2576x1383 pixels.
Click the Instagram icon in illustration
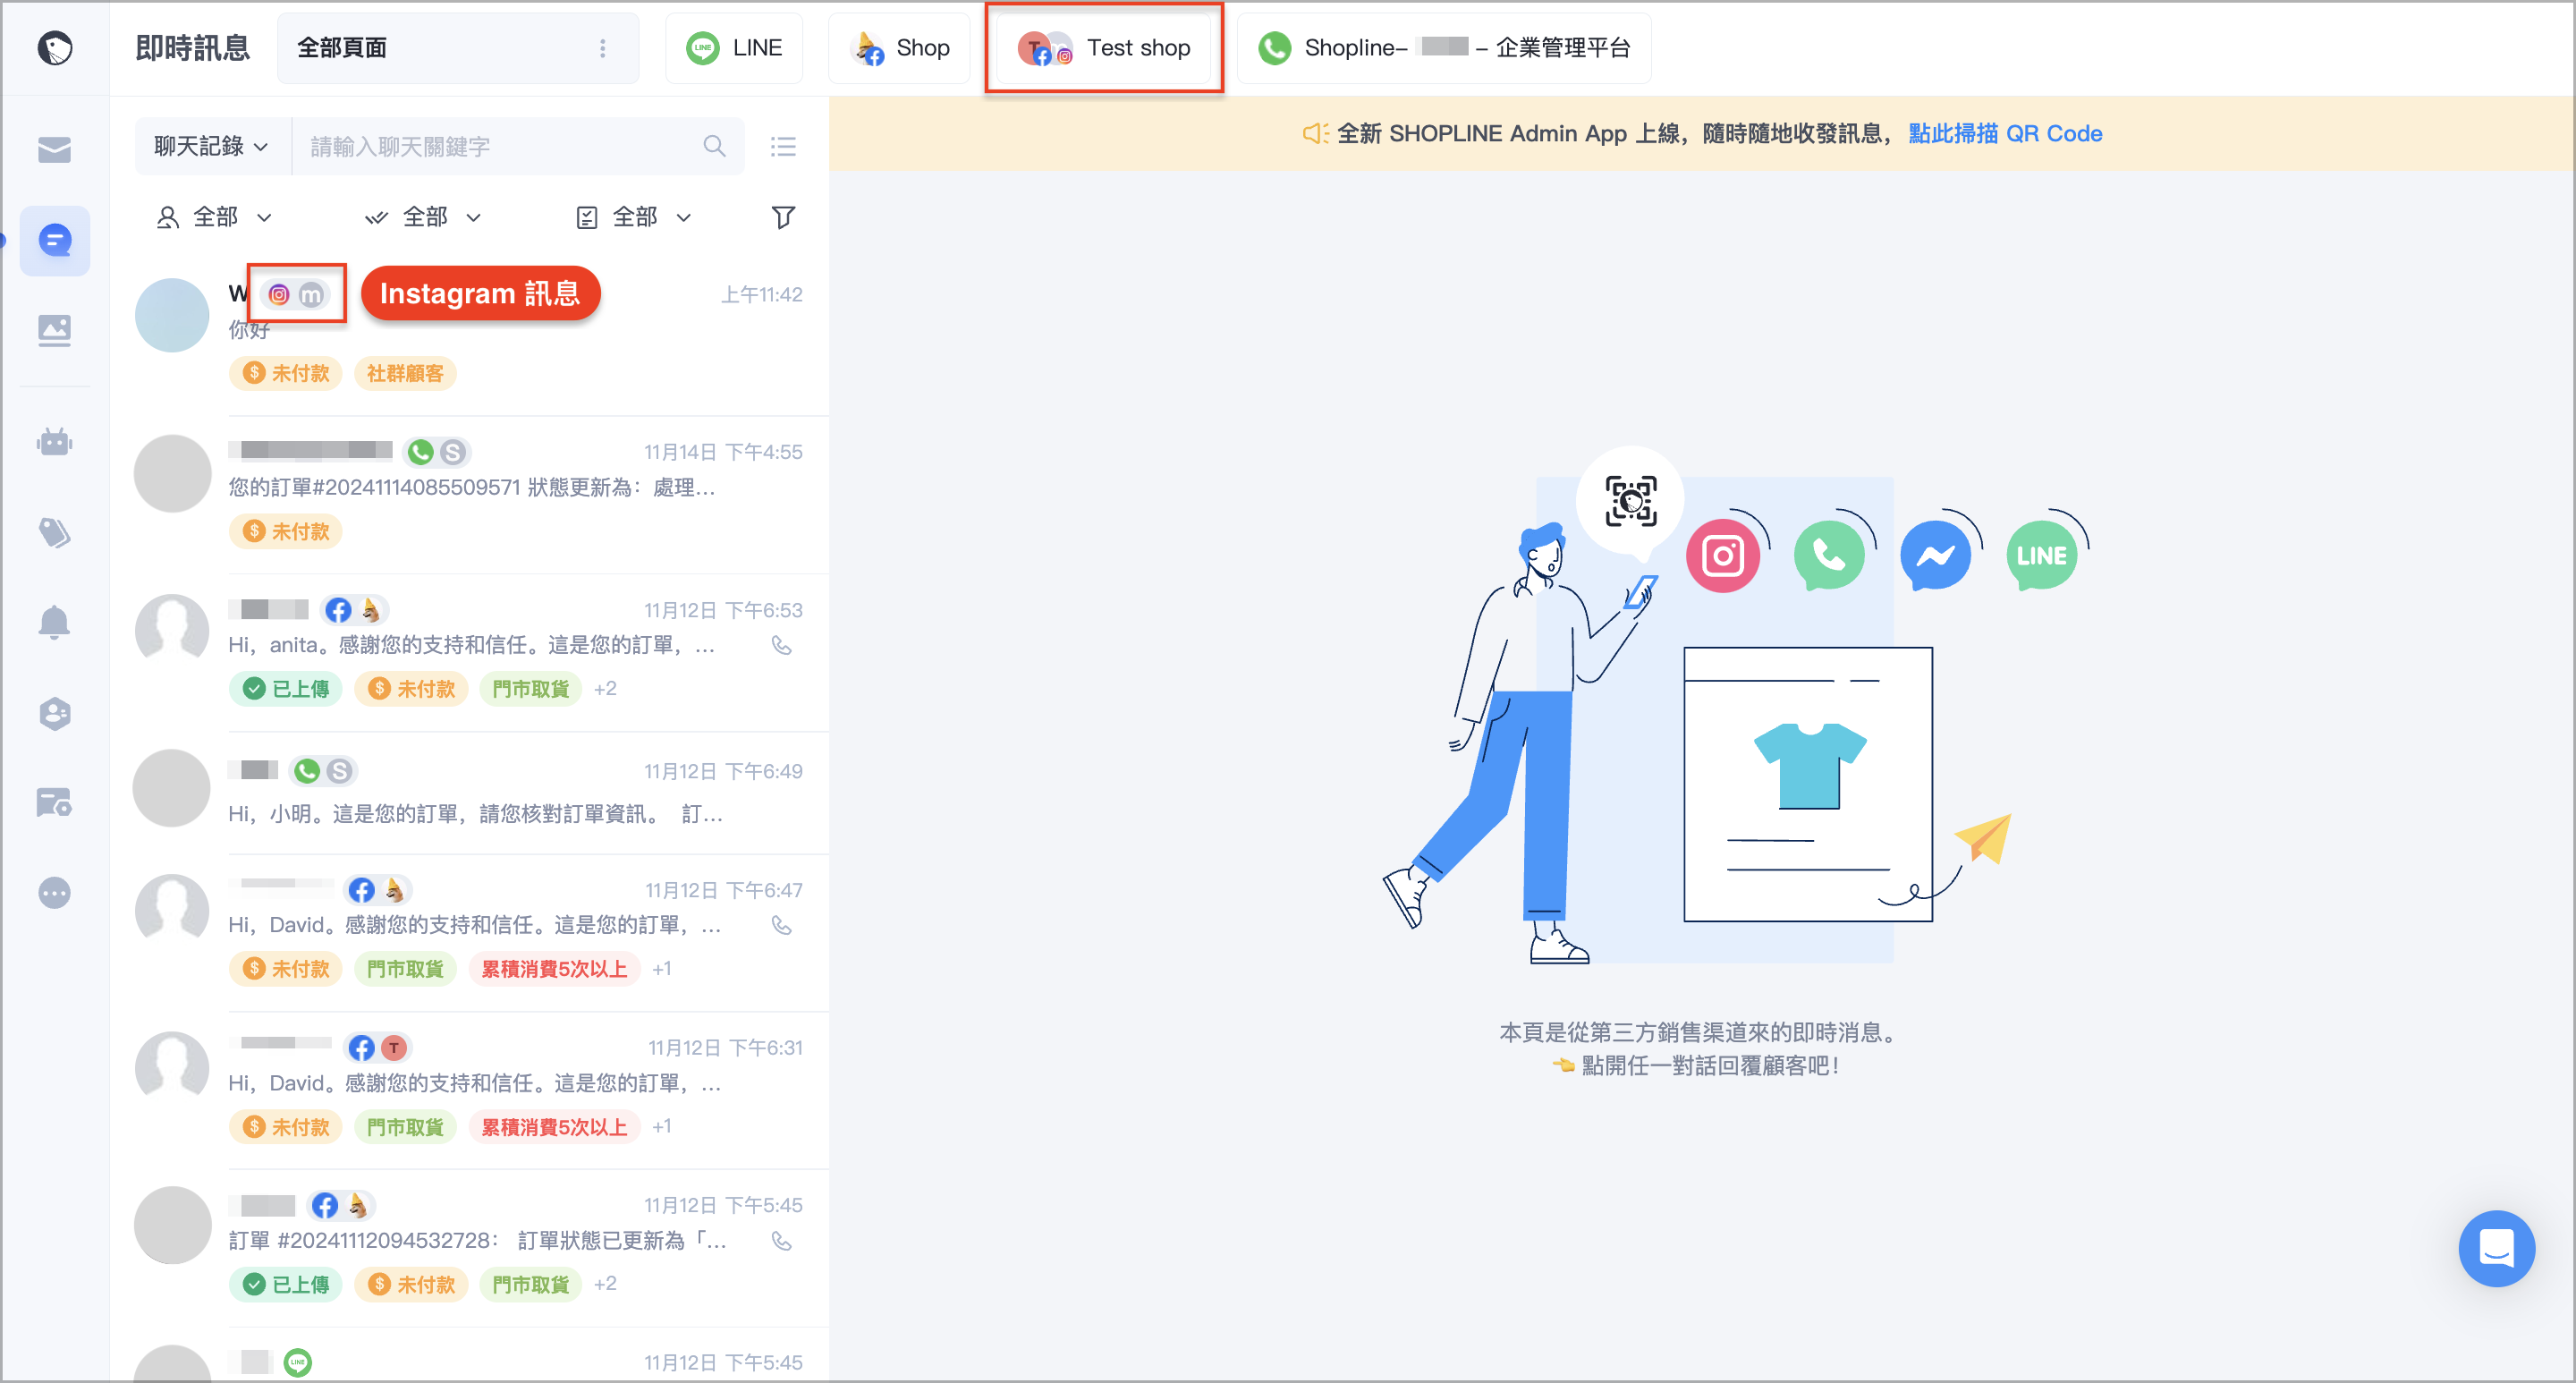coord(1722,556)
